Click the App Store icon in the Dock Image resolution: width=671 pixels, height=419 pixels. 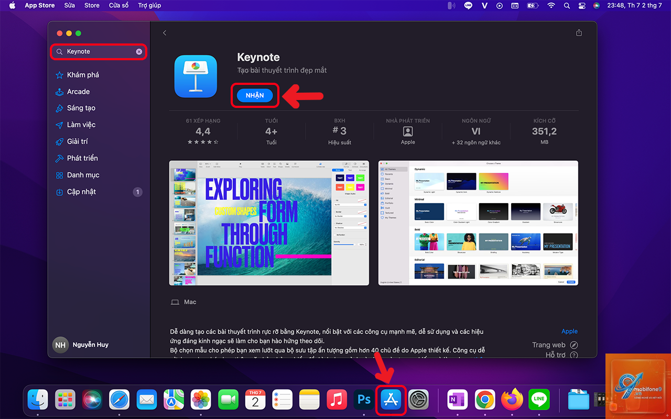coord(391,400)
